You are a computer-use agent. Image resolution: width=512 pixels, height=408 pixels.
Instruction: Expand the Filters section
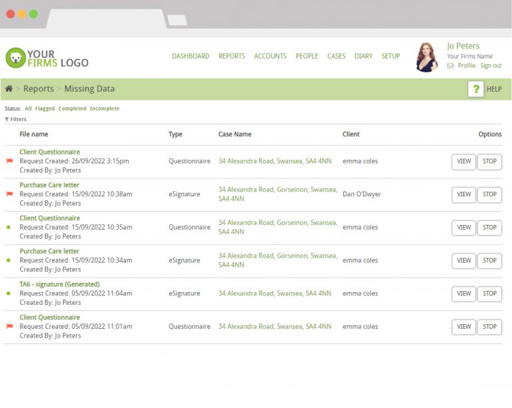click(16, 119)
